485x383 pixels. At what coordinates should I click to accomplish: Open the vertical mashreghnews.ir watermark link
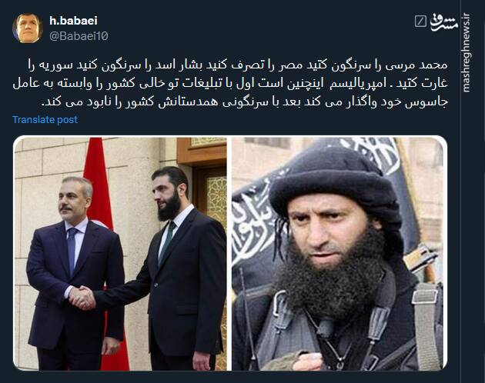tap(466, 52)
